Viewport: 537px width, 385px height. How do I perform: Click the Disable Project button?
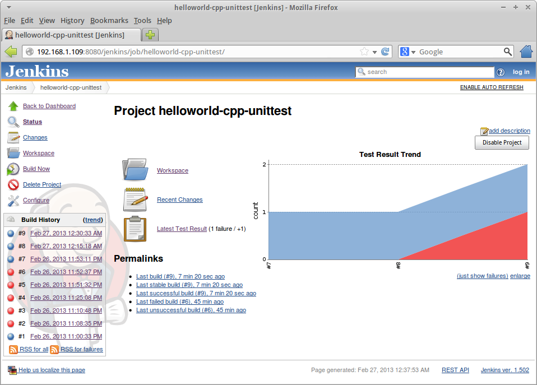coord(502,142)
